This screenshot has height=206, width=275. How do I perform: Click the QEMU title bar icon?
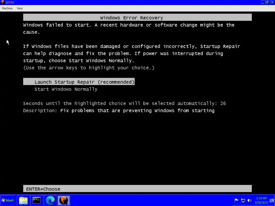click(x=2, y=2)
